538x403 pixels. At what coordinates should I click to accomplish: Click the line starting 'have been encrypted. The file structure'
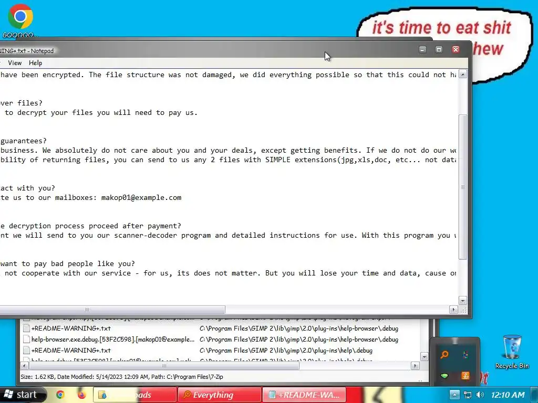(228, 75)
